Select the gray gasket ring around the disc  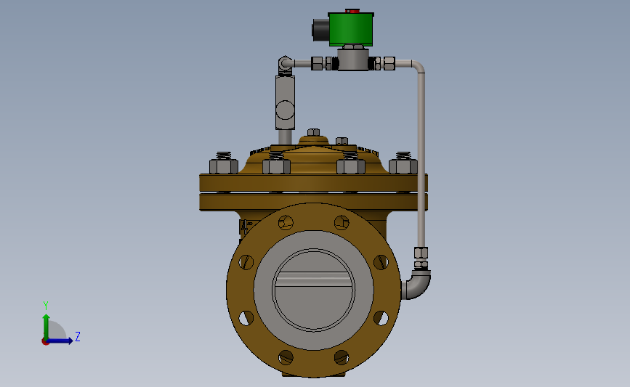point(263,290)
